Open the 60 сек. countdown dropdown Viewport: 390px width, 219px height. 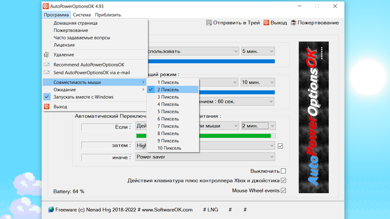237,102
